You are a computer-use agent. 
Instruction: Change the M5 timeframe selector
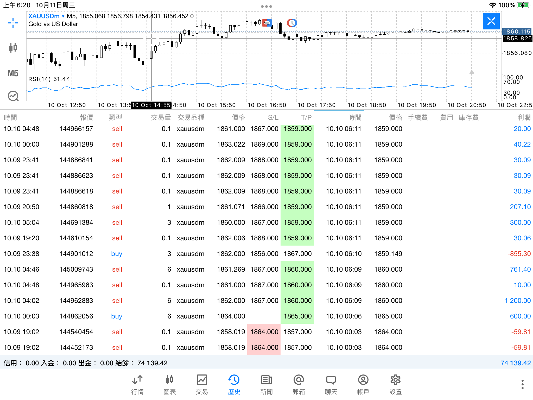(x=13, y=73)
